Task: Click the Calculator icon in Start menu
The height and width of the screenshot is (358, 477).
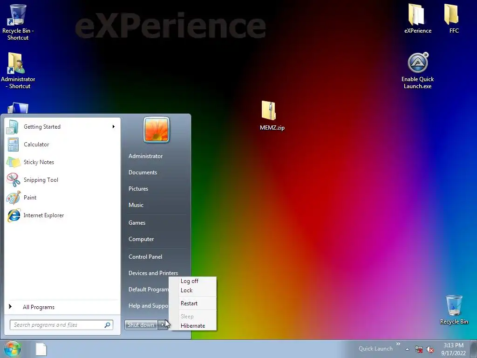Action: [13, 145]
